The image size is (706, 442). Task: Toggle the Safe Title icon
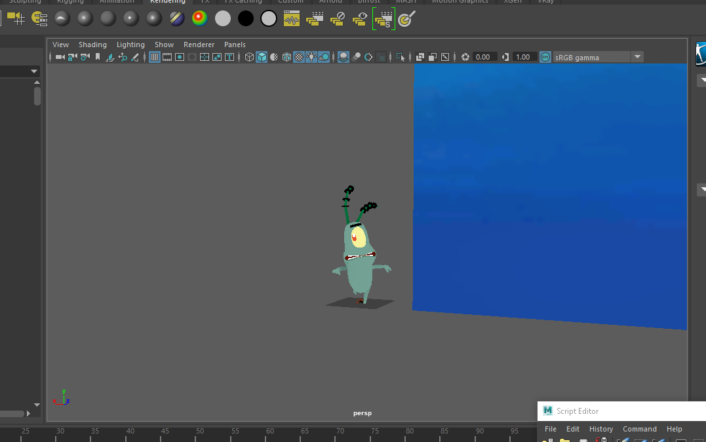[229, 57]
